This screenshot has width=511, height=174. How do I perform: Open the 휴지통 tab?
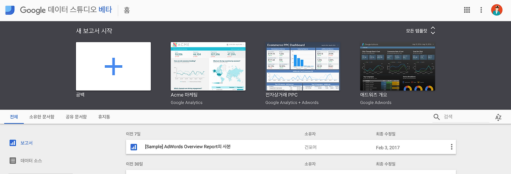(104, 117)
